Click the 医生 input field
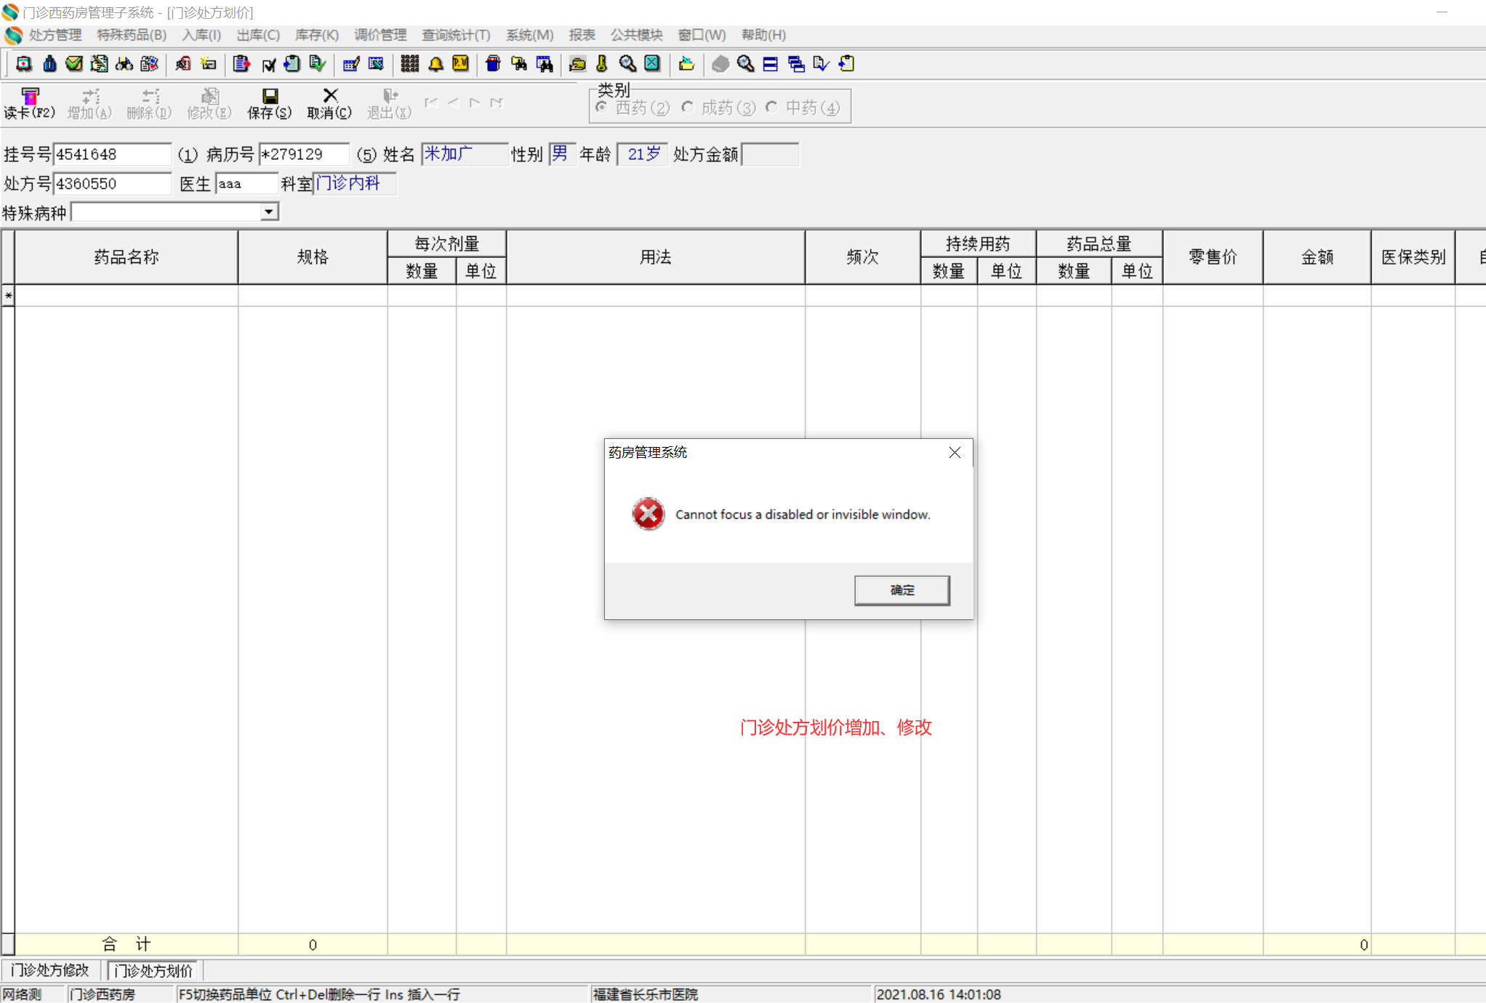Image resolution: width=1486 pixels, height=1003 pixels. click(x=246, y=184)
